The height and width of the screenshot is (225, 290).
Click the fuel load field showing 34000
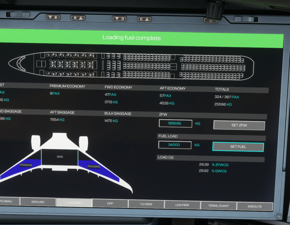pyautogui.click(x=175, y=145)
